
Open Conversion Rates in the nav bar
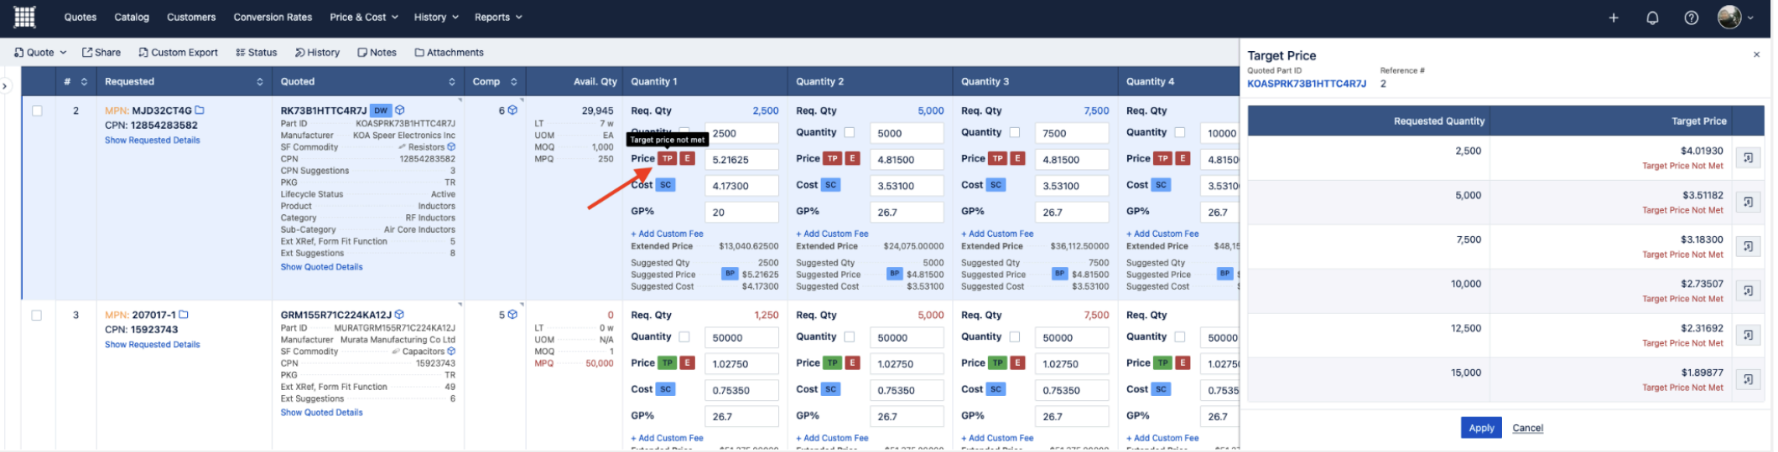(x=273, y=17)
